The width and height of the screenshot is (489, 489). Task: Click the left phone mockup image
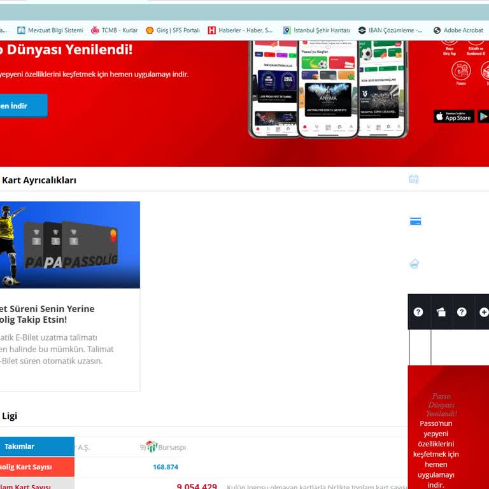point(274,89)
